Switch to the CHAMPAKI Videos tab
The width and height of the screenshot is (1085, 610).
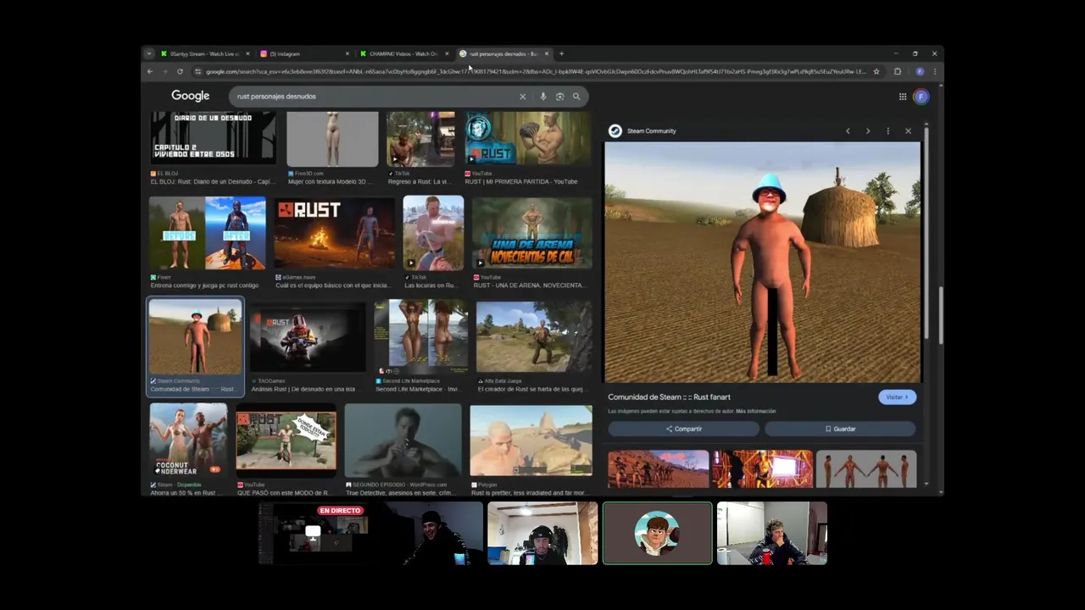[403, 53]
